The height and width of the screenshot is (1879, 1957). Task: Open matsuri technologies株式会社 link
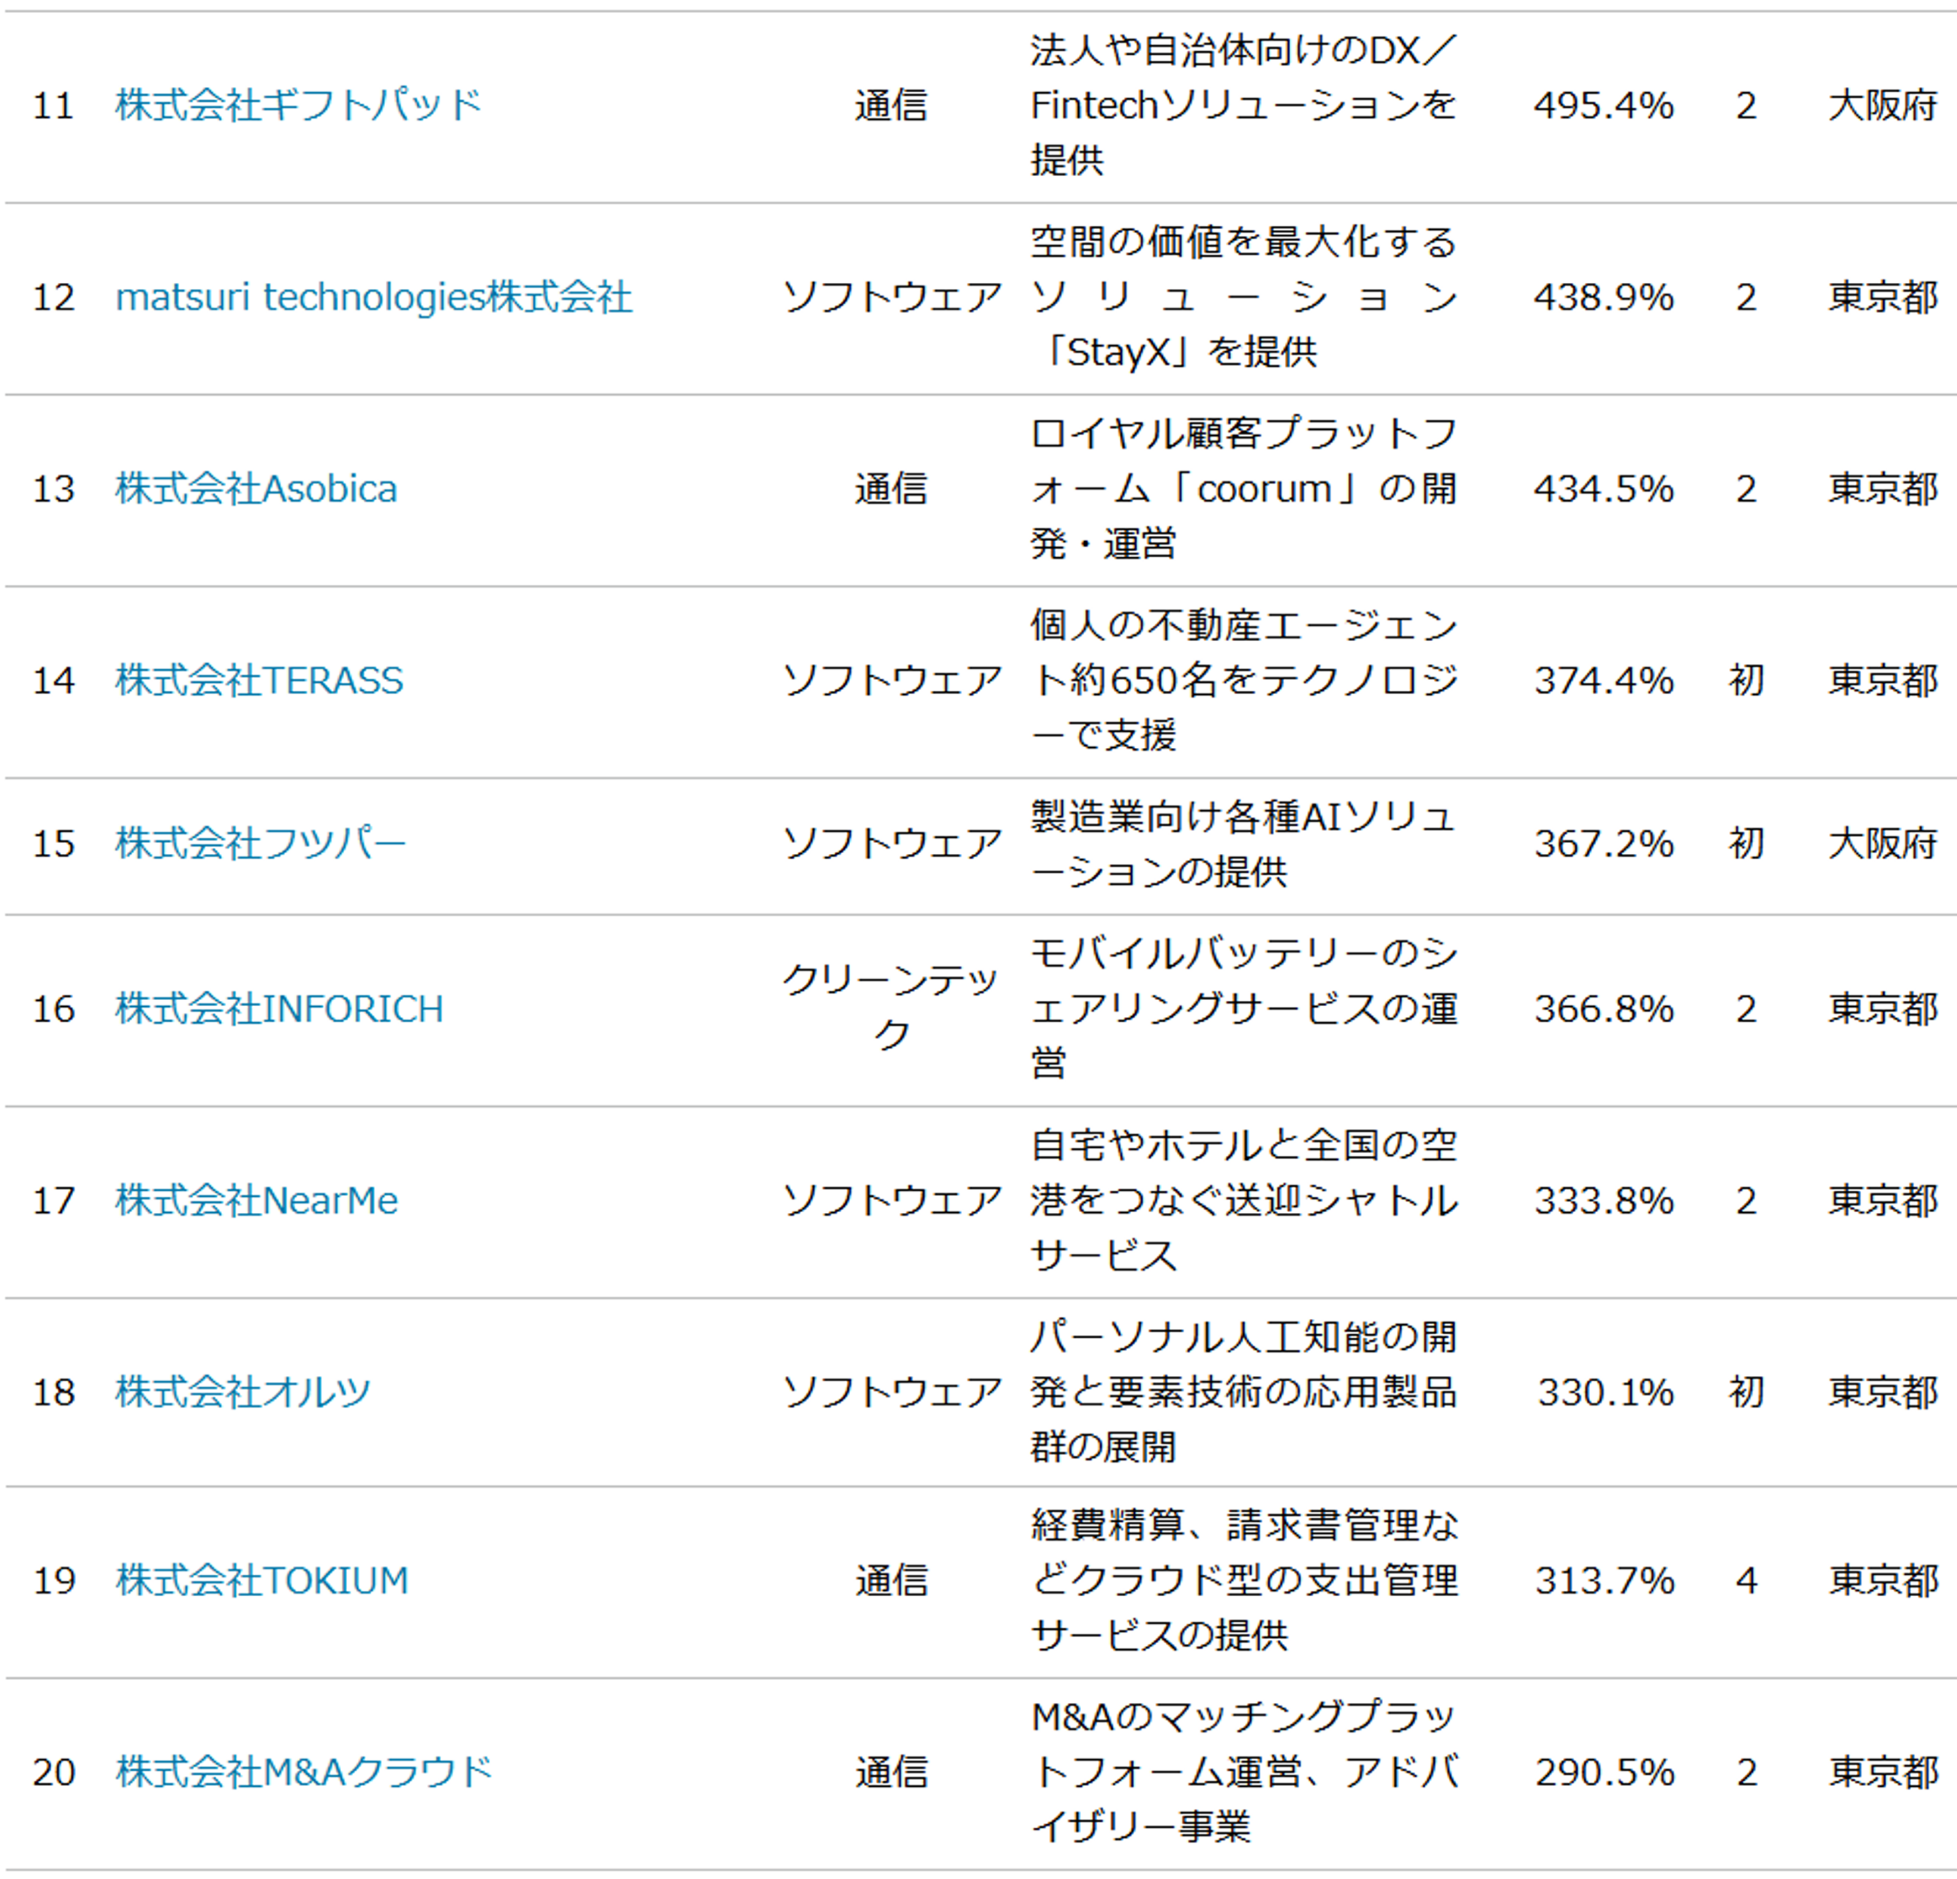(373, 296)
